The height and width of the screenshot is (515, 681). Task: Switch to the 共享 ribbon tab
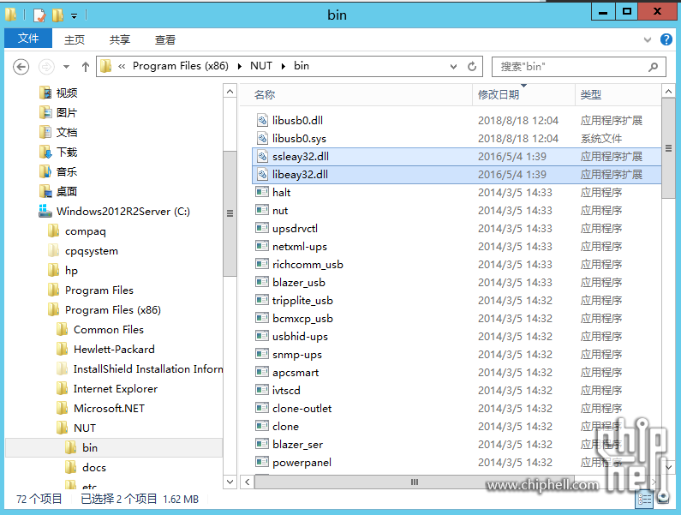coord(119,40)
